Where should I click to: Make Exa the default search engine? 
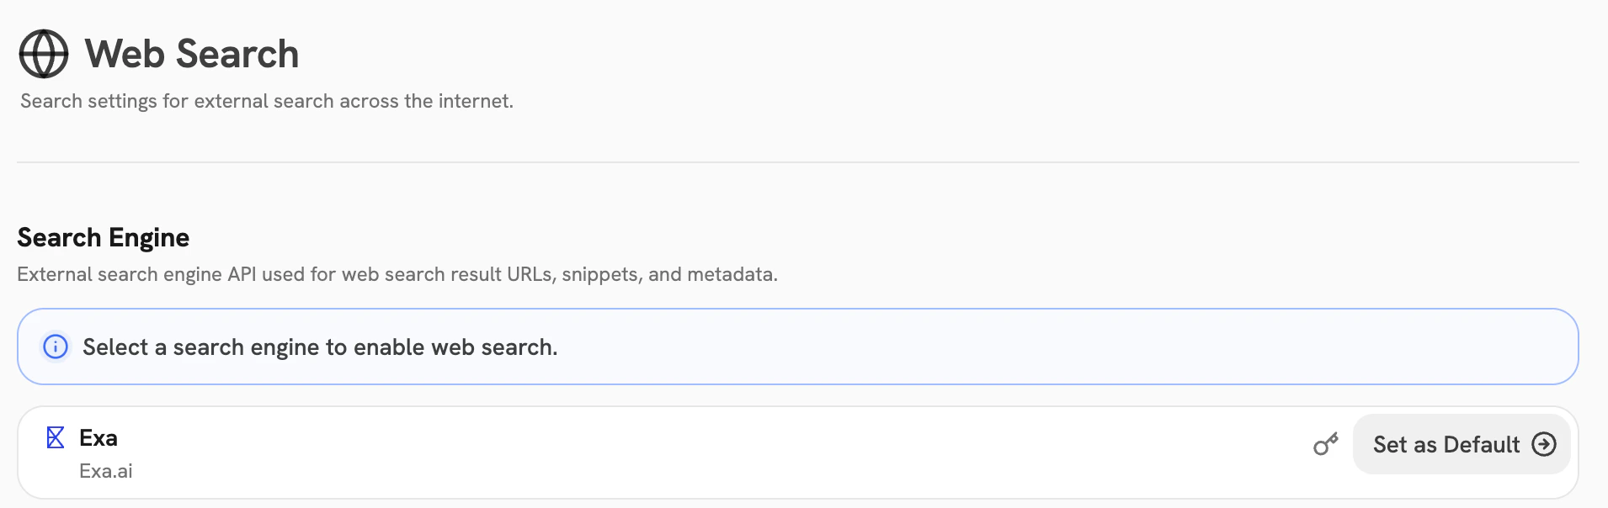pos(1461,444)
